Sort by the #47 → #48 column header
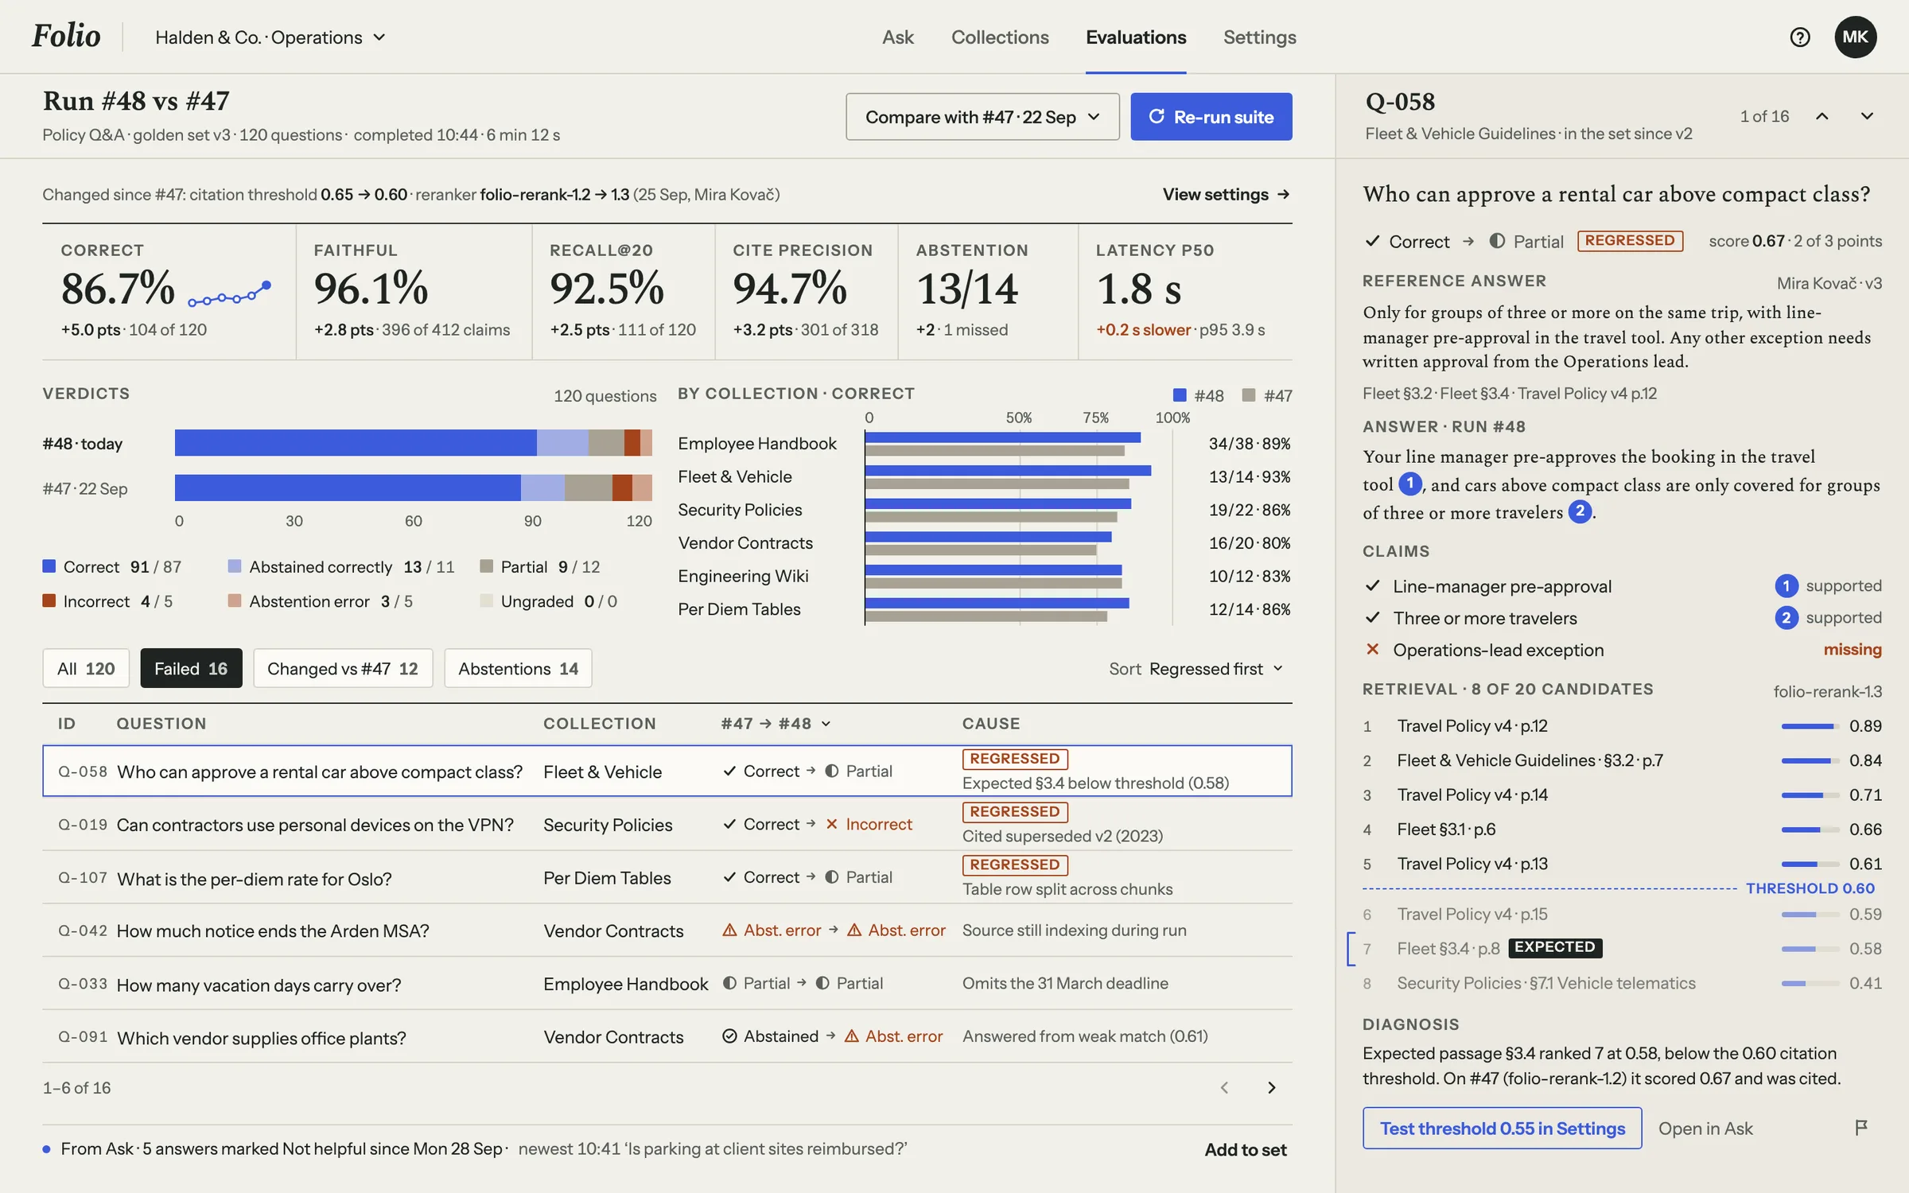Viewport: 1909px width, 1193px height. tap(776, 724)
